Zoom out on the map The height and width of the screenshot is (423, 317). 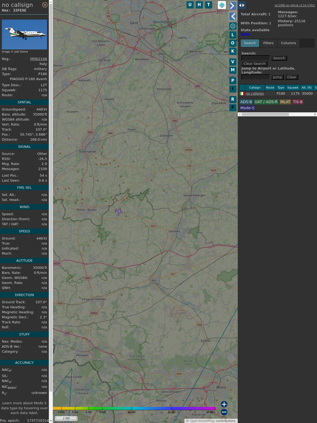pos(224,412)
